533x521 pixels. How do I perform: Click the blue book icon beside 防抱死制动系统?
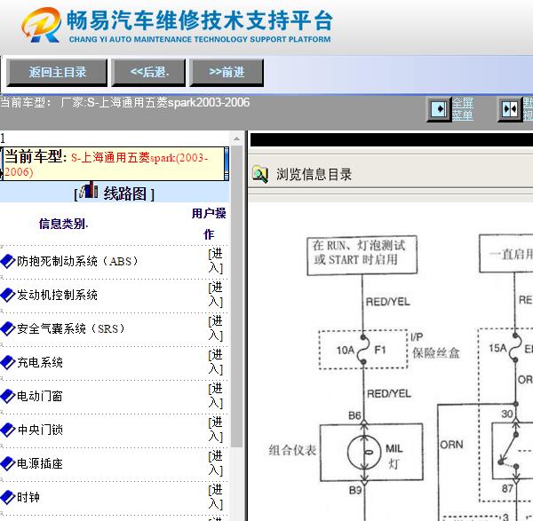point(7,261)
